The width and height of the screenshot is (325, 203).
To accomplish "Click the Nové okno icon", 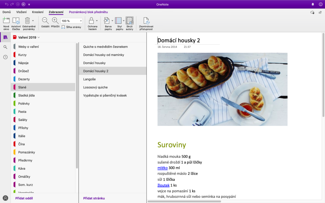I will pos(6,21).
